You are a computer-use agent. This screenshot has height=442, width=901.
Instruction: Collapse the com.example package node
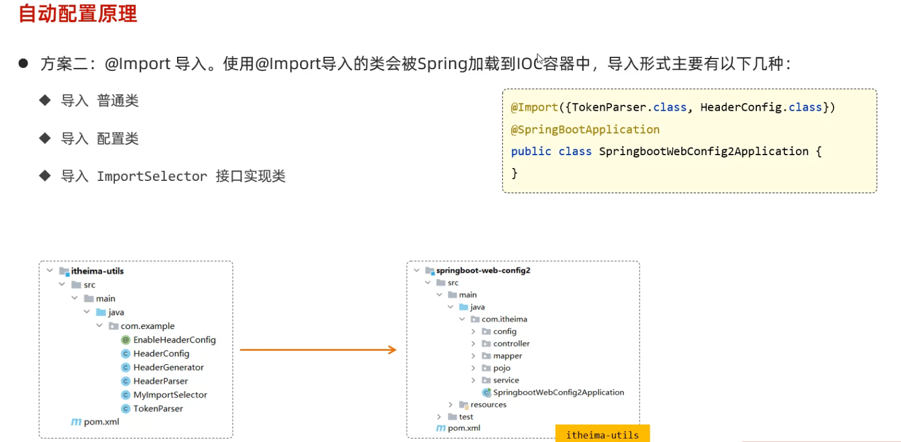100,326
